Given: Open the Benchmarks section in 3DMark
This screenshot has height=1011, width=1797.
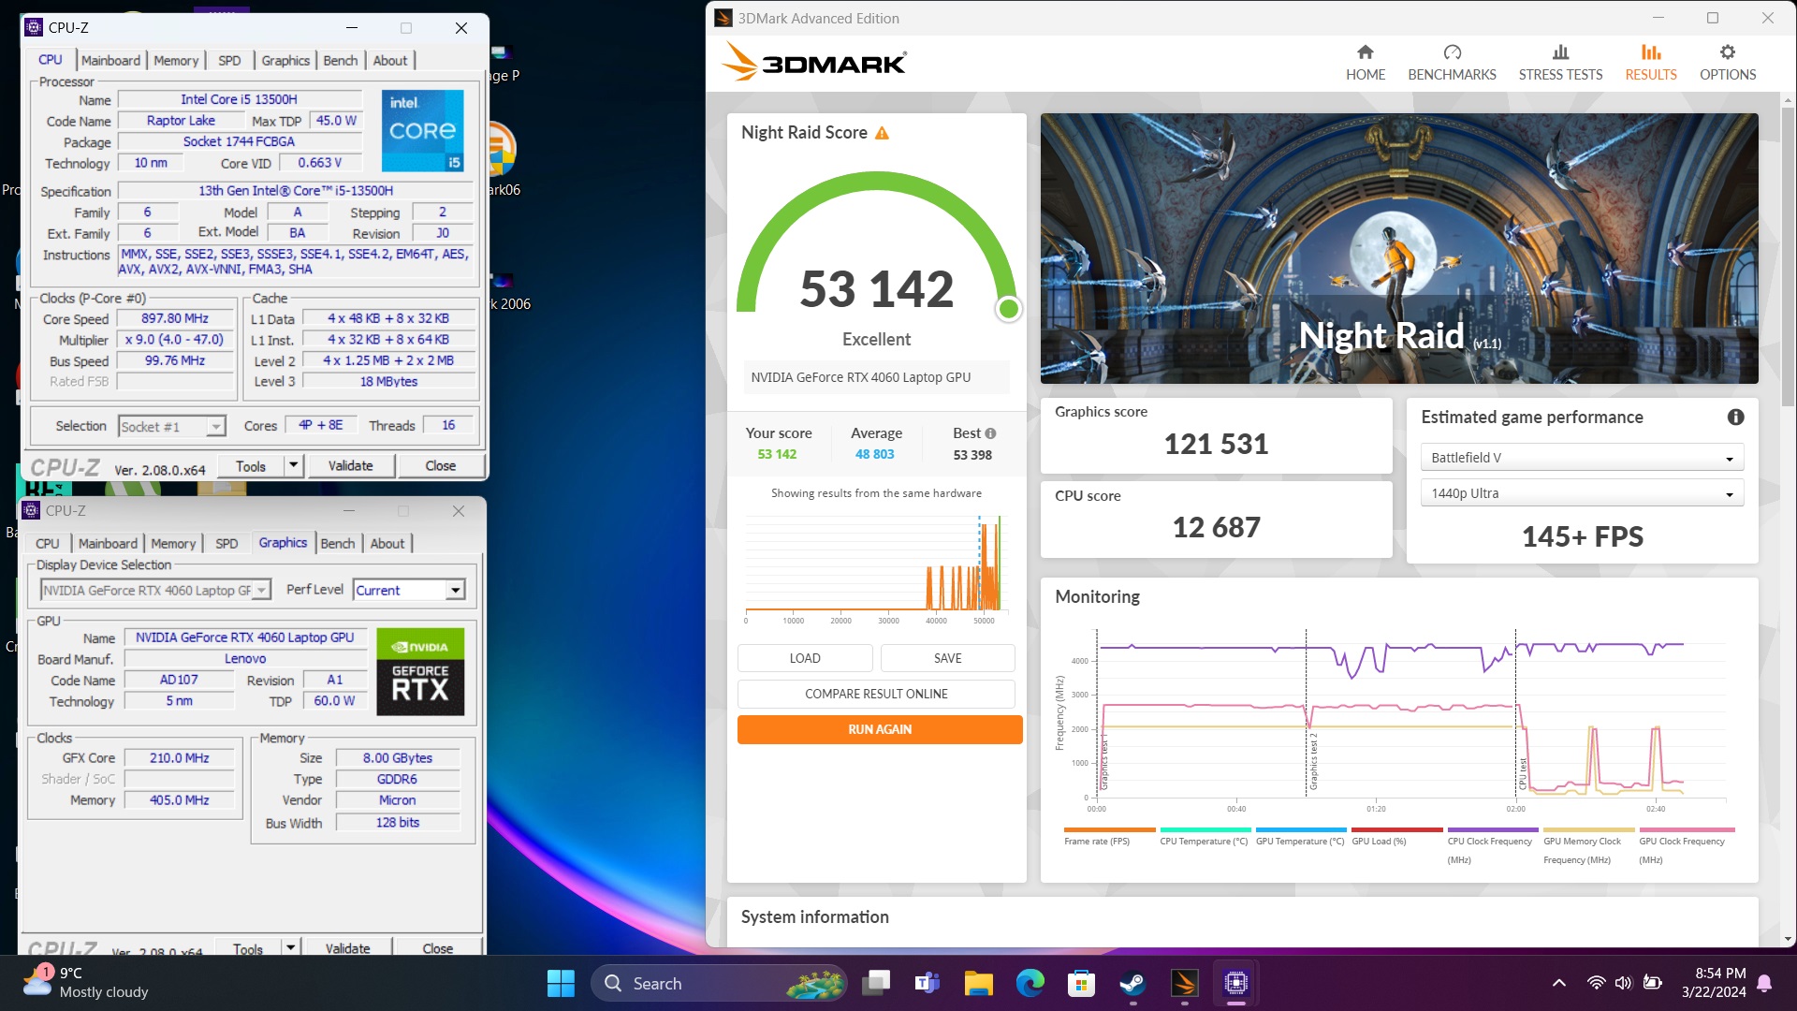Looking at the screenshot, I should coord(1452,63).
